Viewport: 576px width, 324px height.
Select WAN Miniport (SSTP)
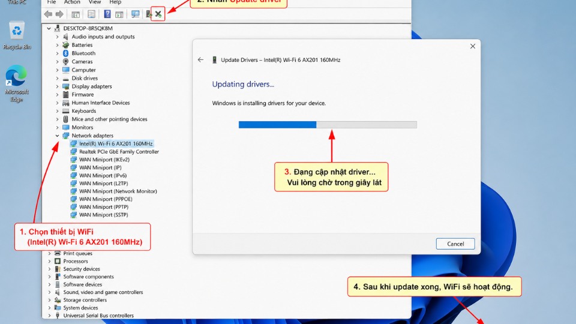[x=104, y=215]
